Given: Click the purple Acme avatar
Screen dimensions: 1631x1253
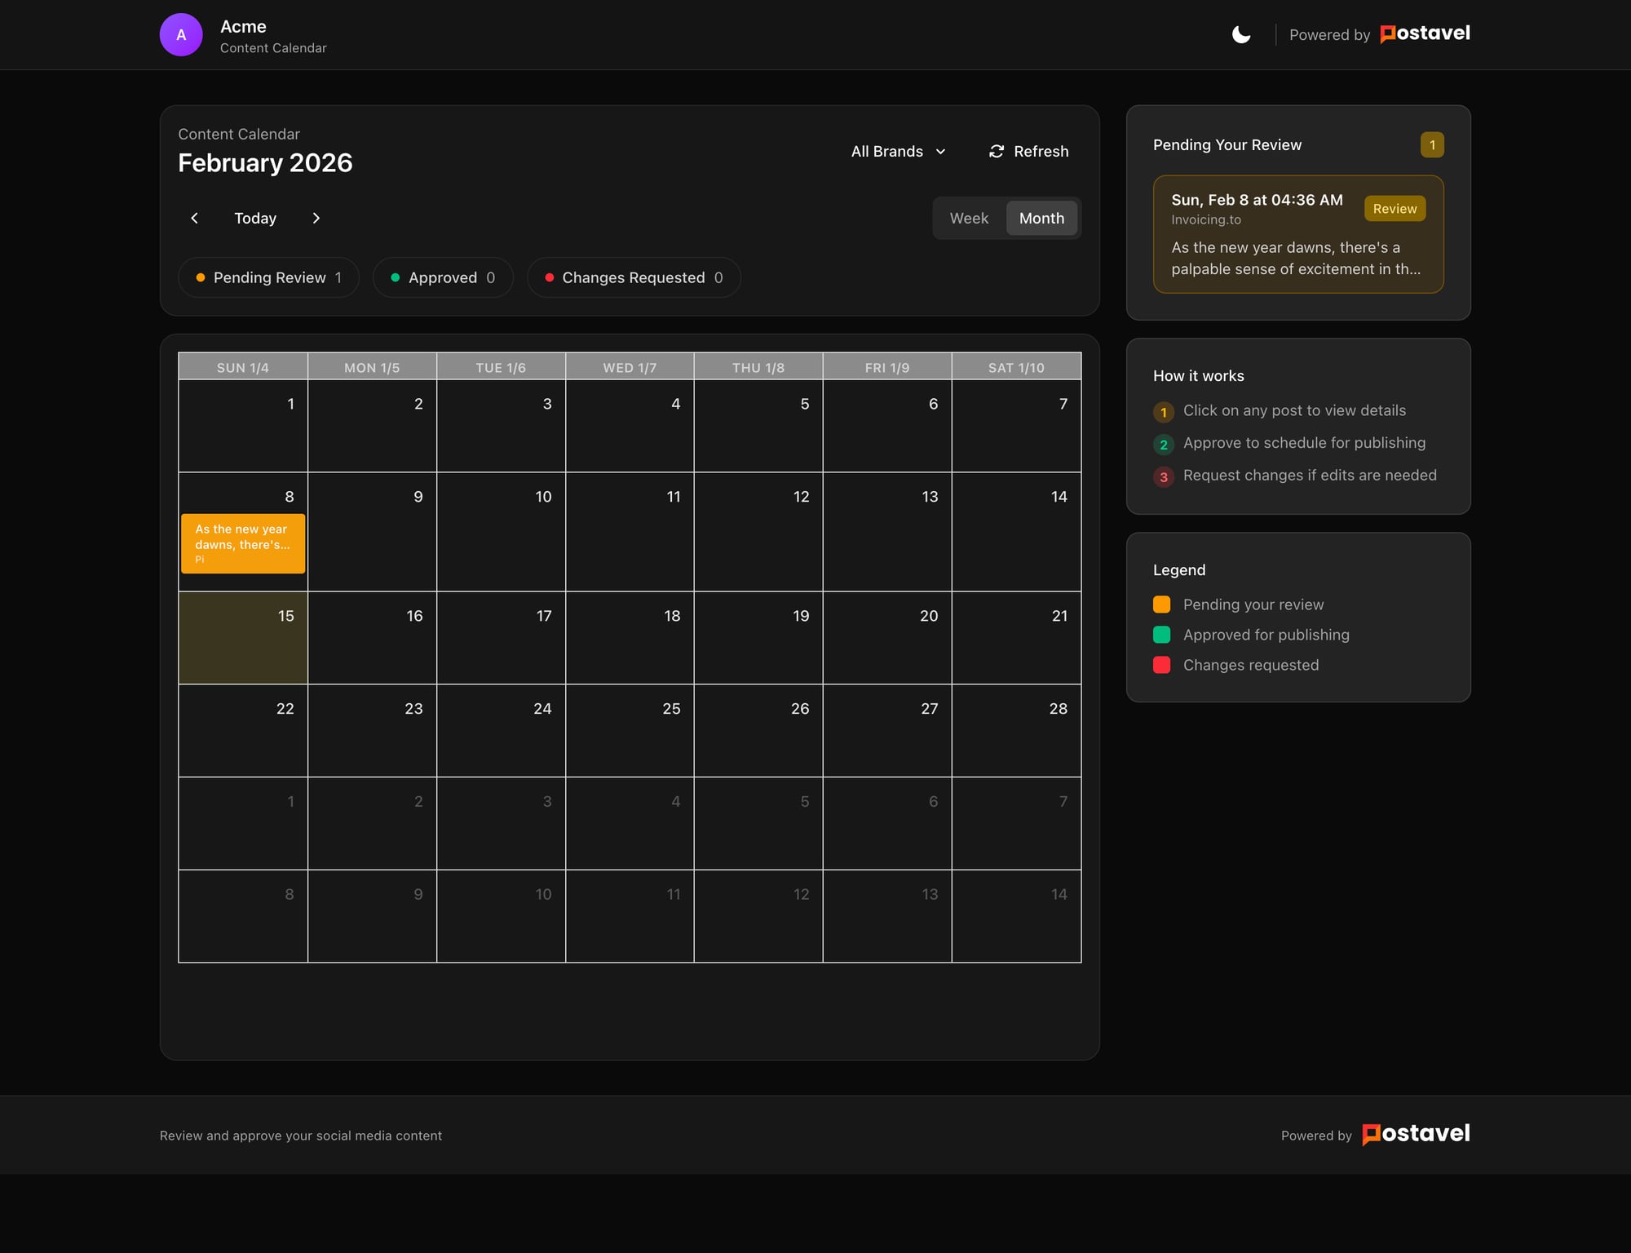Looking at the screenshot, I should tap(181, 34).
